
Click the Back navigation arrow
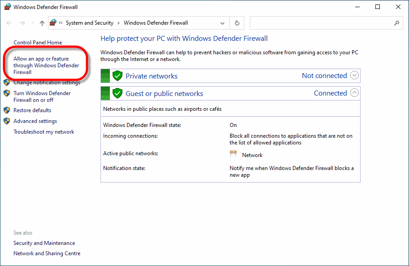pyautogui.click(x=9, y=23)
